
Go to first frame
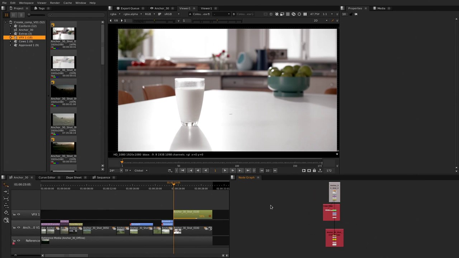(183, 171)
